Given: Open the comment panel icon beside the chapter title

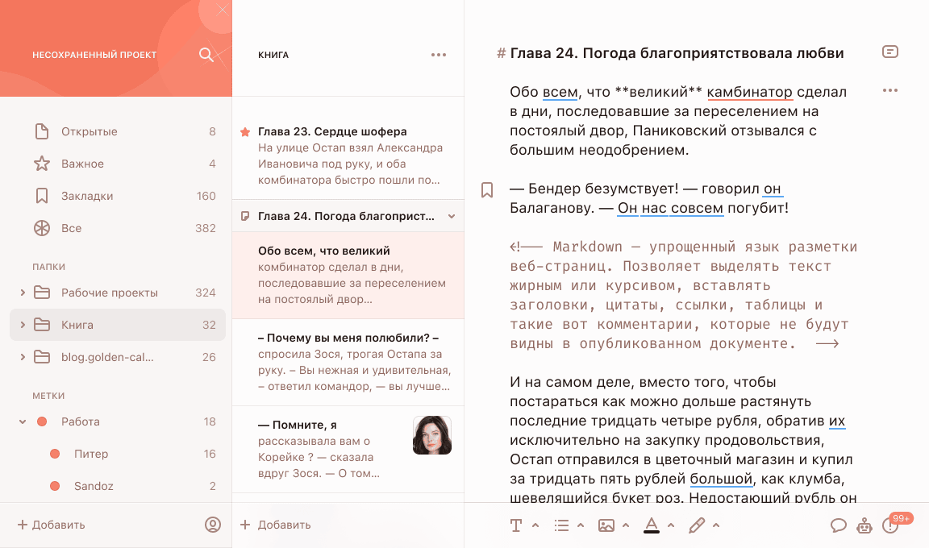Looking at the screenshot, I should click(889, 52).
